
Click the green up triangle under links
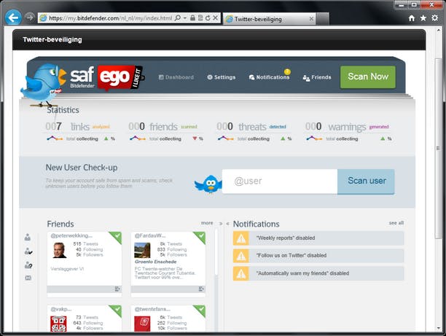[x=106, y=138]
